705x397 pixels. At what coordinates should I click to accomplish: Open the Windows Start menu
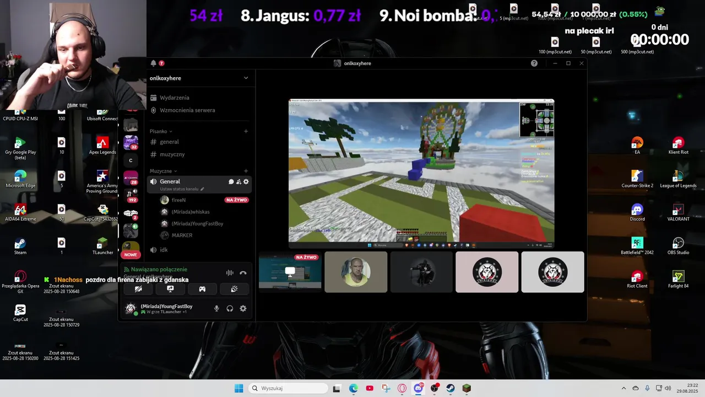238,388
